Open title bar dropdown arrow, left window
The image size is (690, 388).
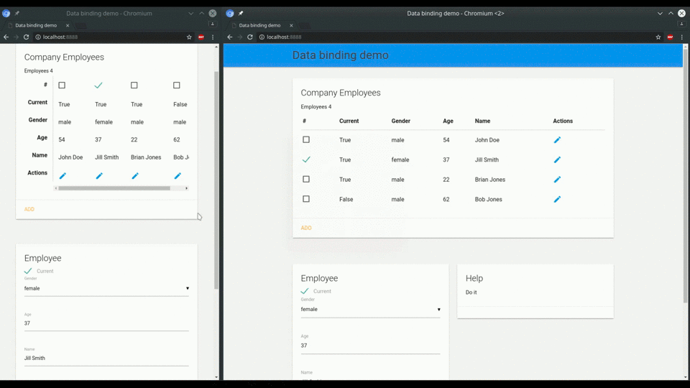click(x=190, y=13)
